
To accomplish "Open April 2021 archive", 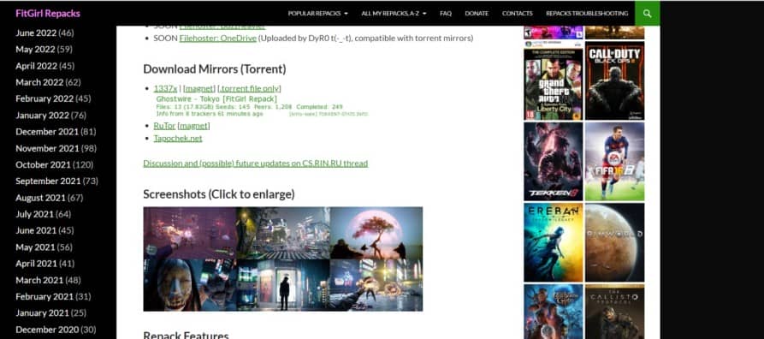I will (36, 264).
